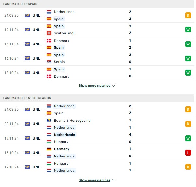Open the 12.10.24 Hungary vs Netherlands match
This screenshot has height=187, width=196.
click(97, 167)
